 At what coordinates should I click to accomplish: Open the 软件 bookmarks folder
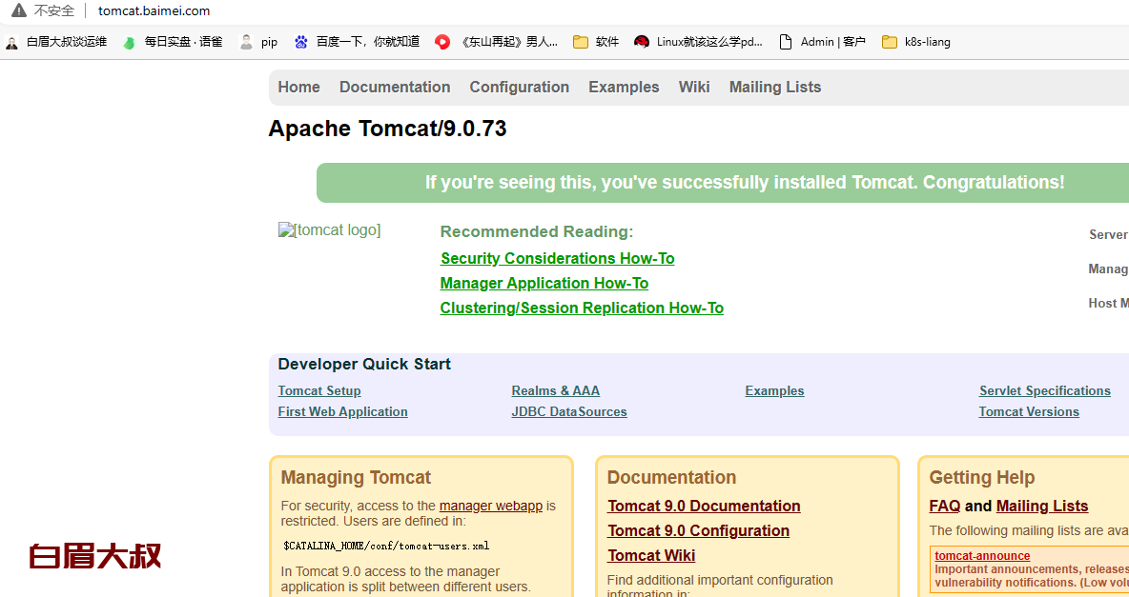point(596,42)
